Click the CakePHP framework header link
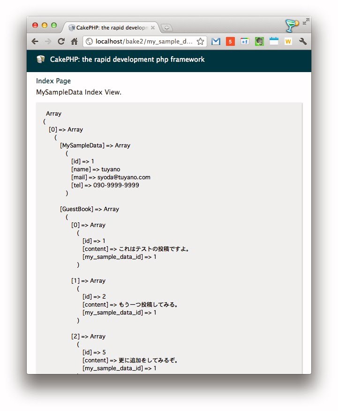338x411 pixels. (127, 59)
